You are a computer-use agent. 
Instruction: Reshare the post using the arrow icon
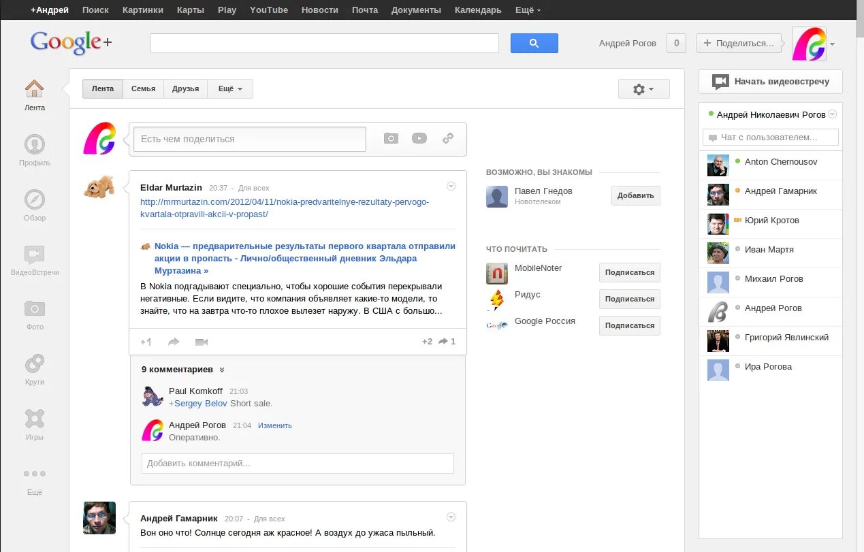click(174, 341)
